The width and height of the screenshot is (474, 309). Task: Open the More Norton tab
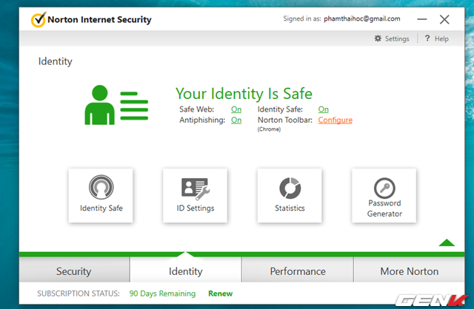click(409, 270)
